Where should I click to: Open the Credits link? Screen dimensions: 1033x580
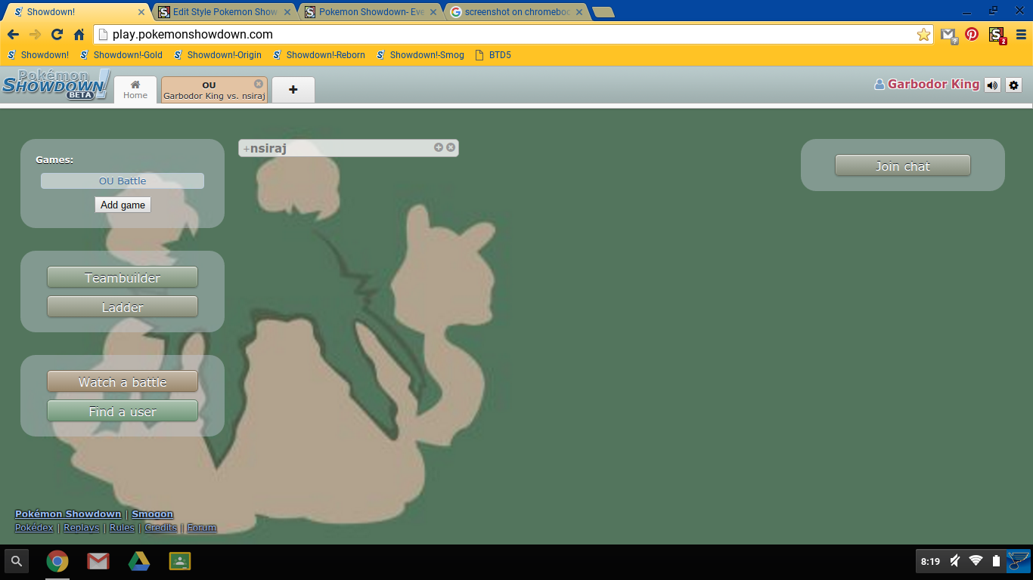[160, 528]
